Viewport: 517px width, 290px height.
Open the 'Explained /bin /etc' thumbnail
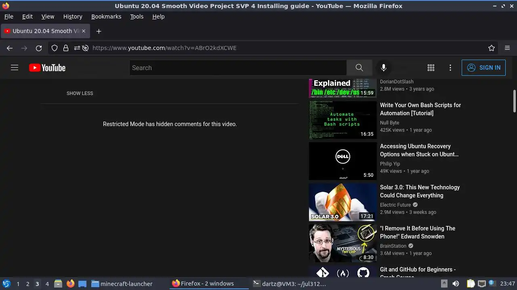343,88
